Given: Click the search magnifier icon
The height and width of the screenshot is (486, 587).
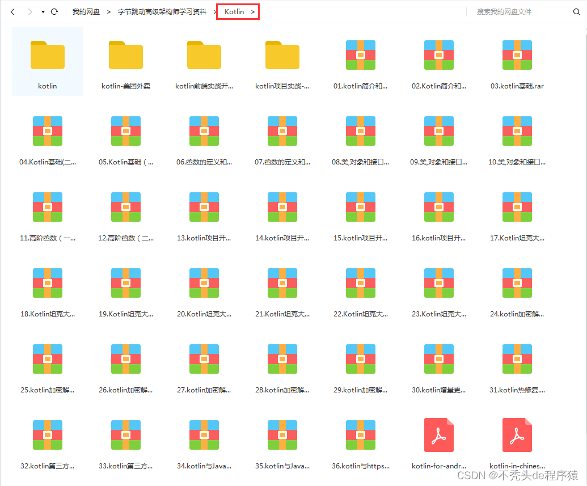Looking at the screenshot, I should [577, 12].
